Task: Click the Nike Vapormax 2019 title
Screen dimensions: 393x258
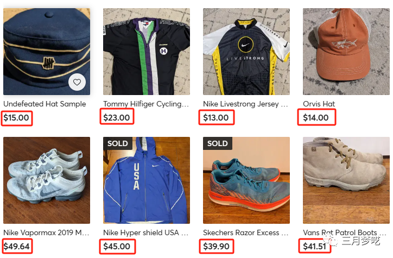Action: pos(46,232)
